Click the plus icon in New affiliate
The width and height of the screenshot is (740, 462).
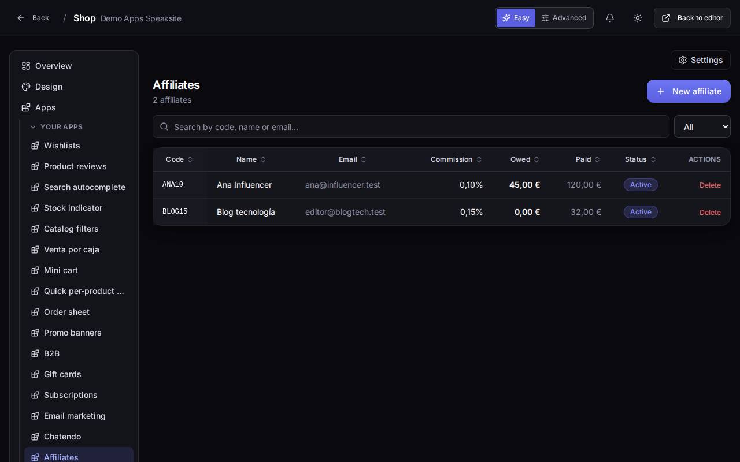[661, 91]
